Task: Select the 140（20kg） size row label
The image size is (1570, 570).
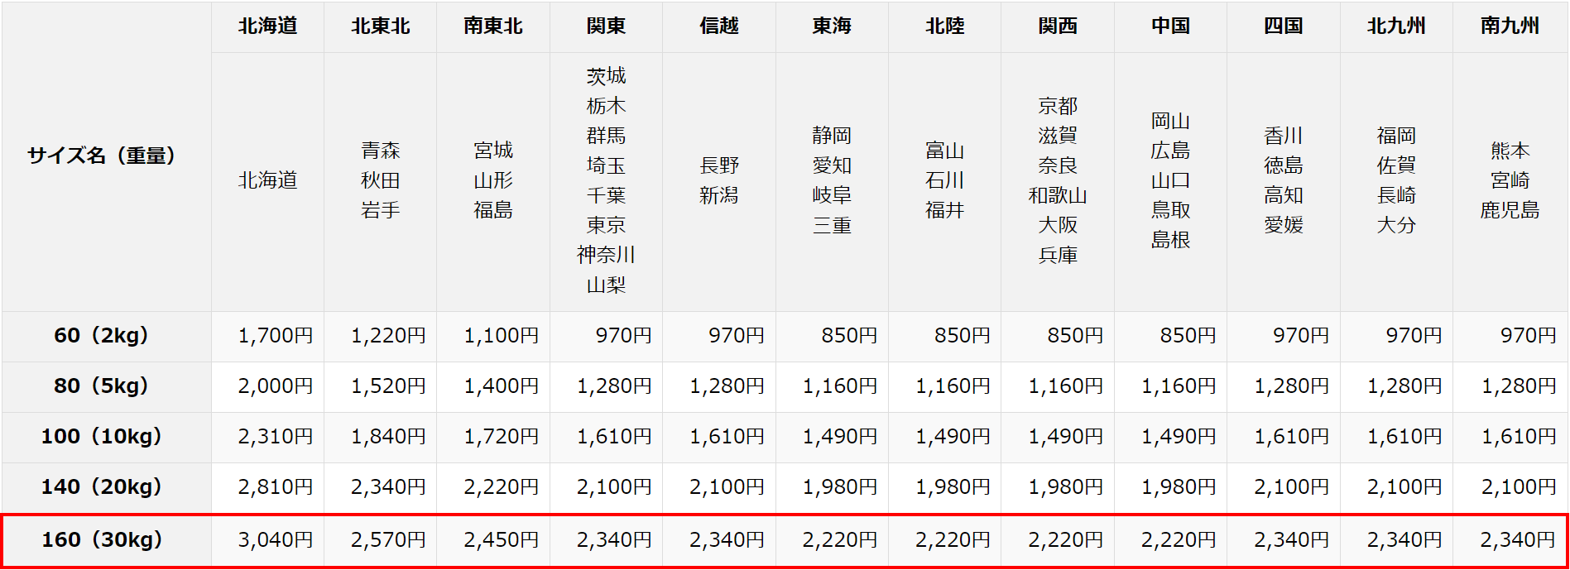Action: 101,487
